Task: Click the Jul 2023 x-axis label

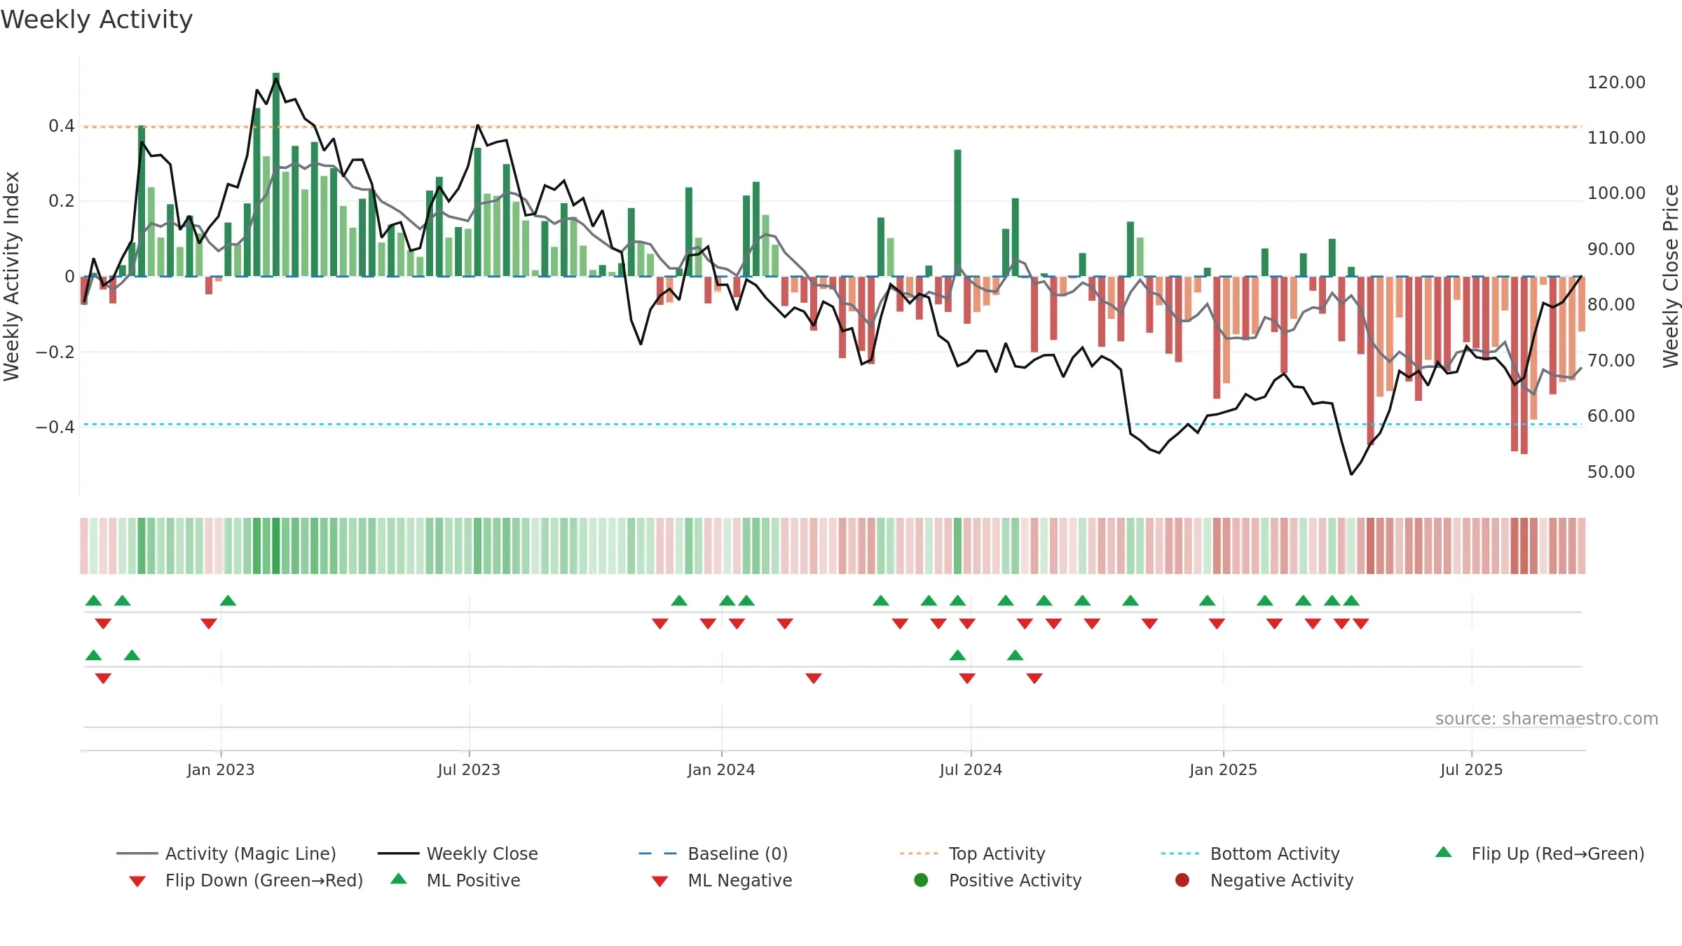Action: click(469, 769)
